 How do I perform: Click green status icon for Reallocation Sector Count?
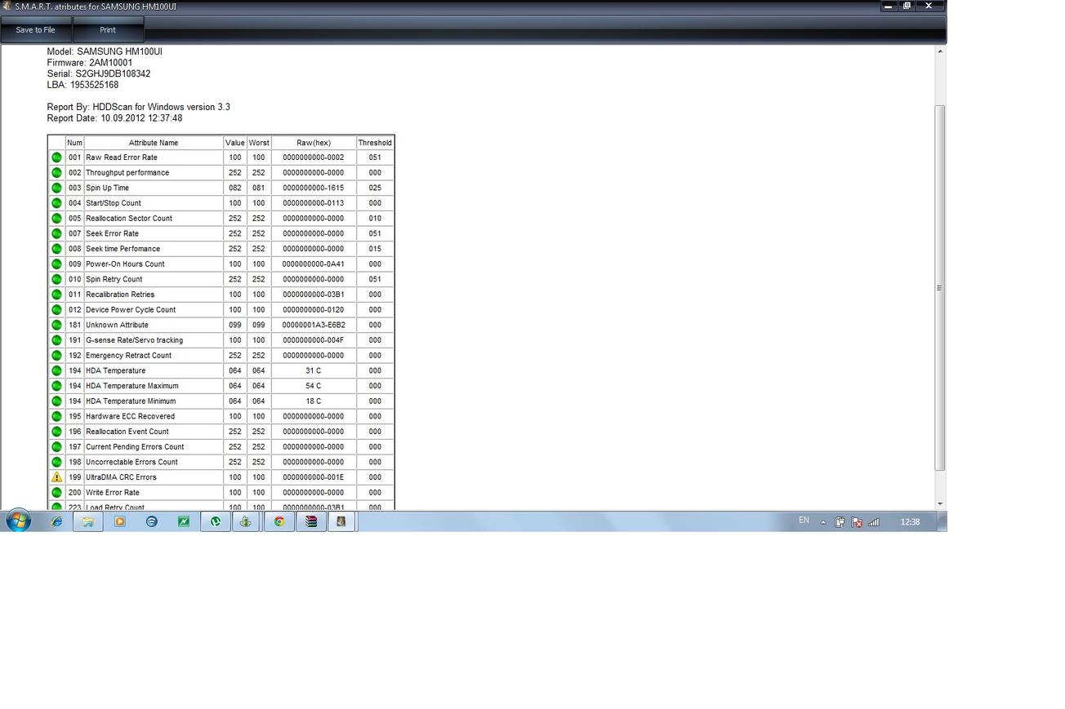(x=56, y=219)
